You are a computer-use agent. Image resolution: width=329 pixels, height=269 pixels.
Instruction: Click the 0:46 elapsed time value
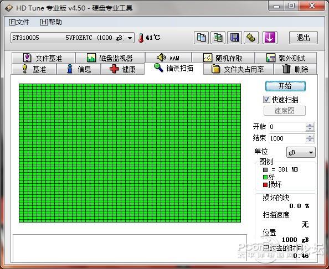coord(301,256)
